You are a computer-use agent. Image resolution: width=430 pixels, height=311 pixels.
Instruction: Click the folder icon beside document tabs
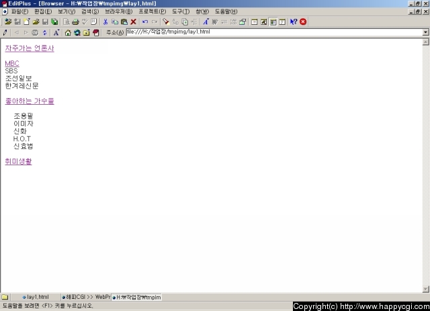(x=5, y=297)
